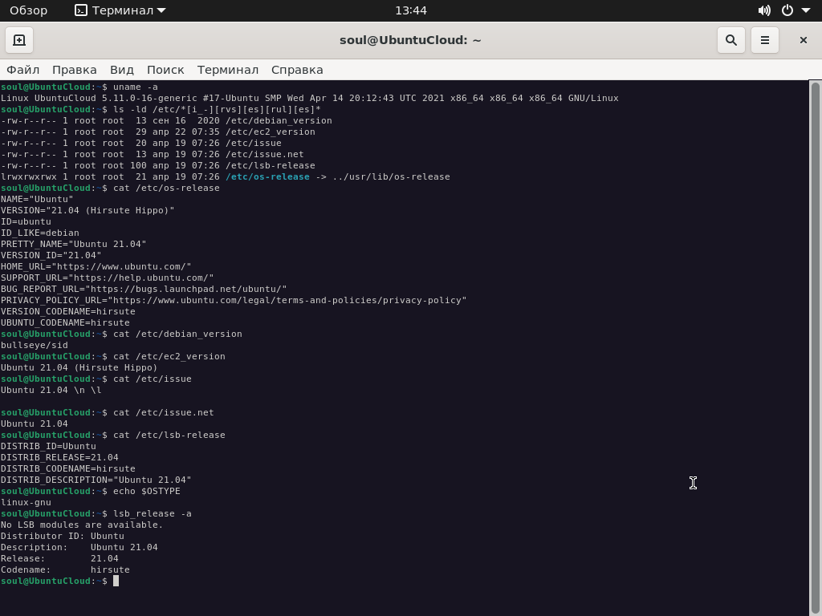Click the bullseye/sid output line
The width and height of the screenshot is (822, 616).
click(34, 345)
